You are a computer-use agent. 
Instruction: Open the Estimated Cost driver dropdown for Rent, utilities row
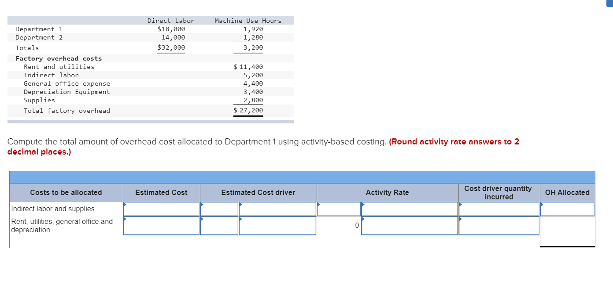[x=278, y=225]
